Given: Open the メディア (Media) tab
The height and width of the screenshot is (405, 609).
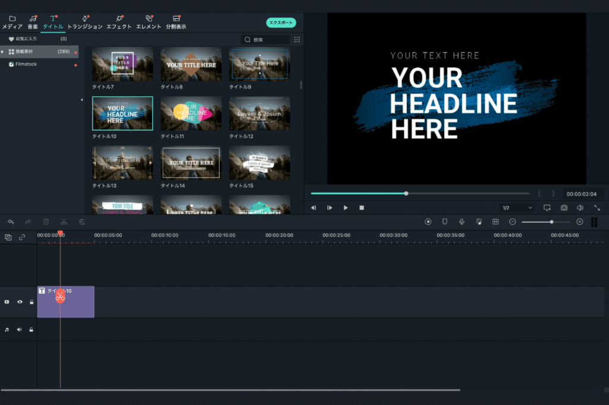Looking at the screenshot, I should coord(12,22).
